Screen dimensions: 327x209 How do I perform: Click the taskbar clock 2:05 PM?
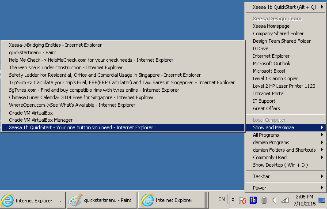pos(304,200)
